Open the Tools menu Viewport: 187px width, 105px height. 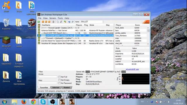[60, 18]
